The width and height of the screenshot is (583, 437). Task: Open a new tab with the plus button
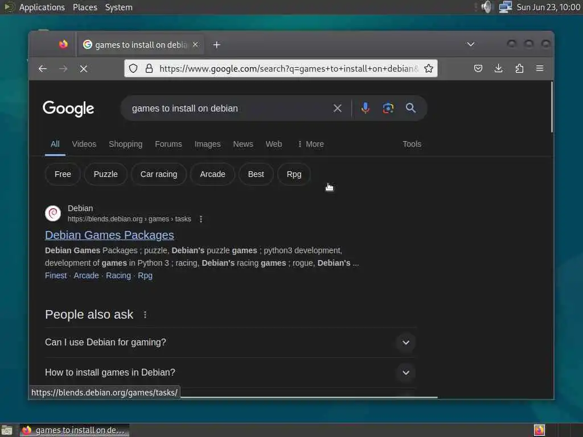tap(216, 44)
